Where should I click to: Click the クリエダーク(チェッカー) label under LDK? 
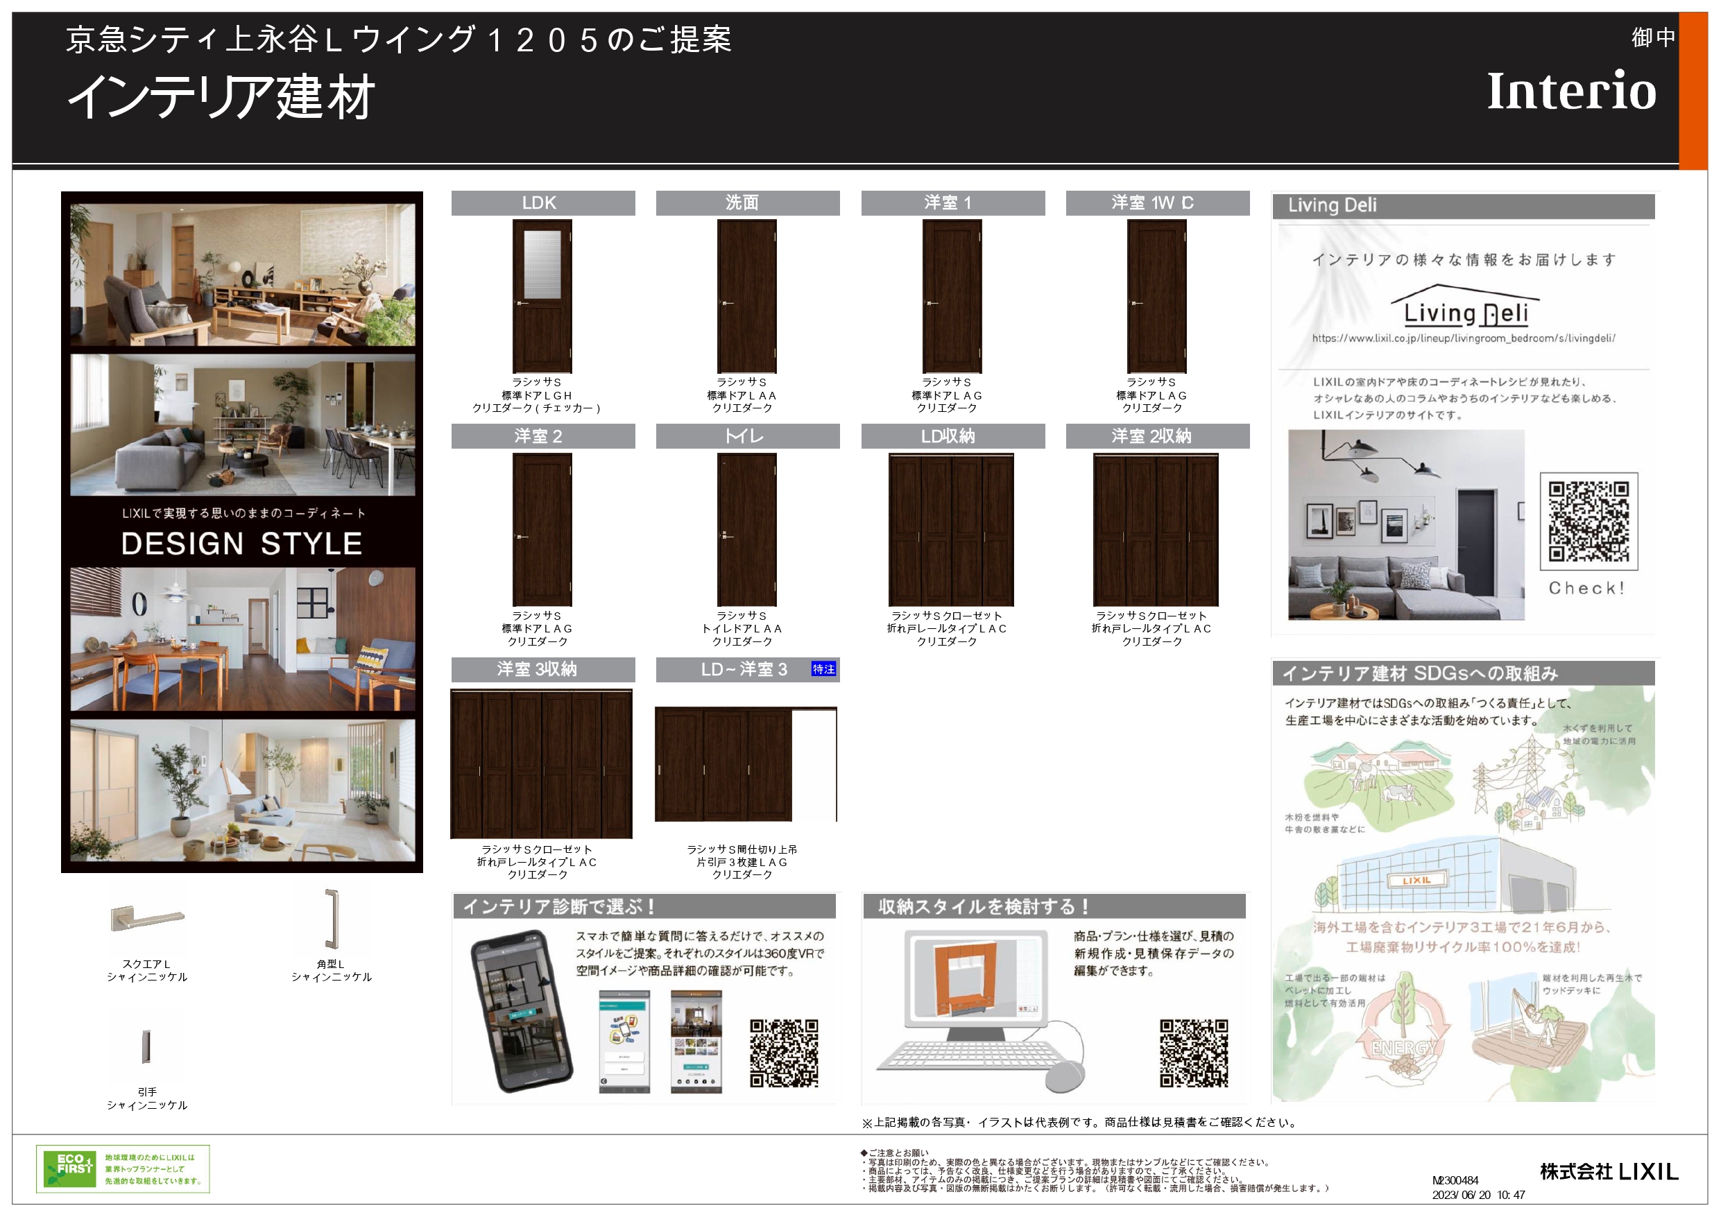537,408
